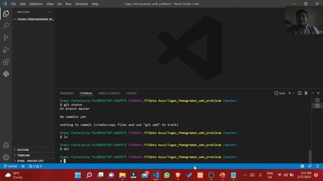Screen dimensions: 323x181
Task: Open the Terminal menu
Action: coord(81,4)
